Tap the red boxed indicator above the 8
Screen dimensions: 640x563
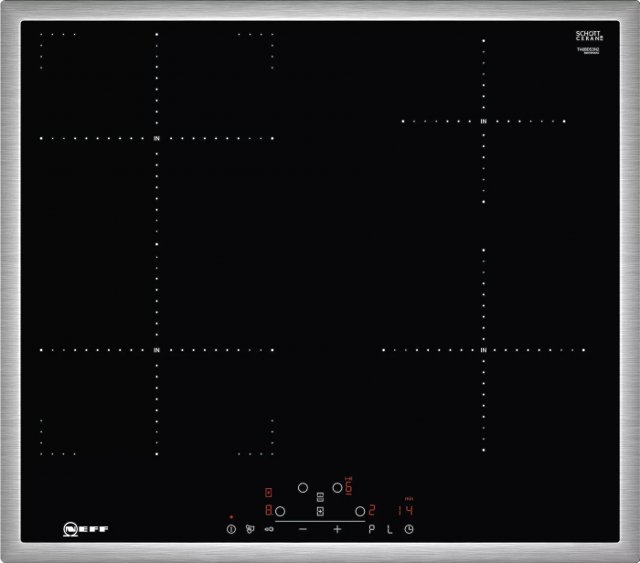[x=268, y=492]
